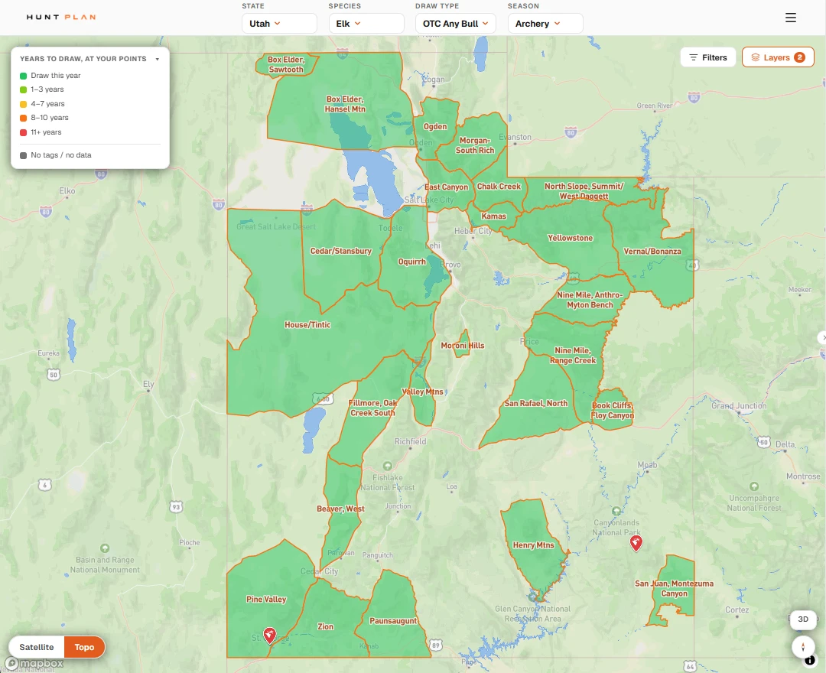This screenshot has width=826, height=673.
Task: Select the Henry Mtns unit
Action: click(x=533, y=545)
